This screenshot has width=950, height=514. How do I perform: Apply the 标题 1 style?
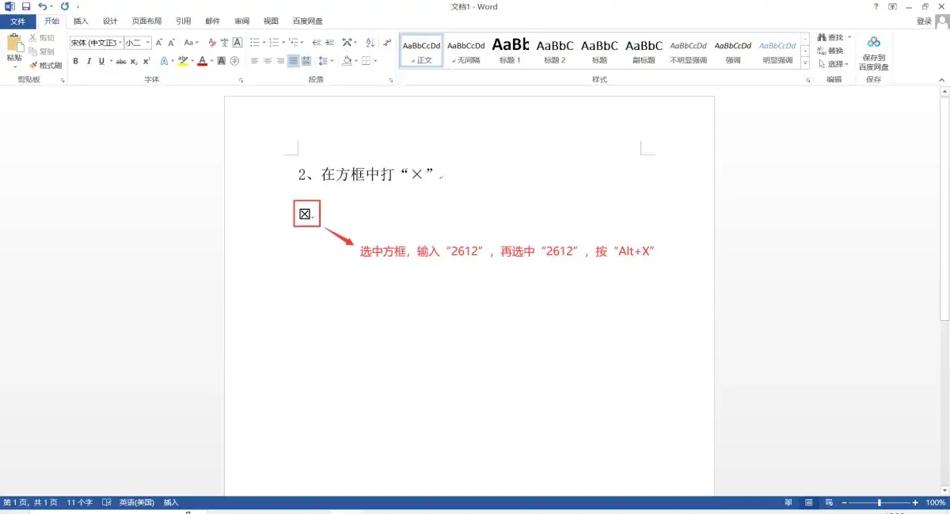510,50
